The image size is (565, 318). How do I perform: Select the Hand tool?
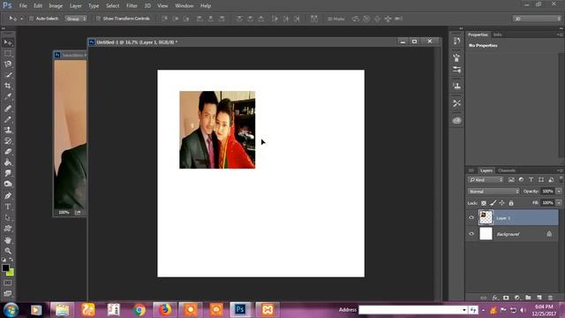[x=8, y=240]
